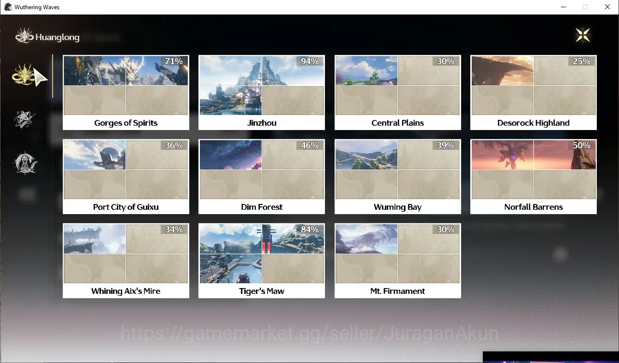Open the Dim Forest region label

click(262, 207)
